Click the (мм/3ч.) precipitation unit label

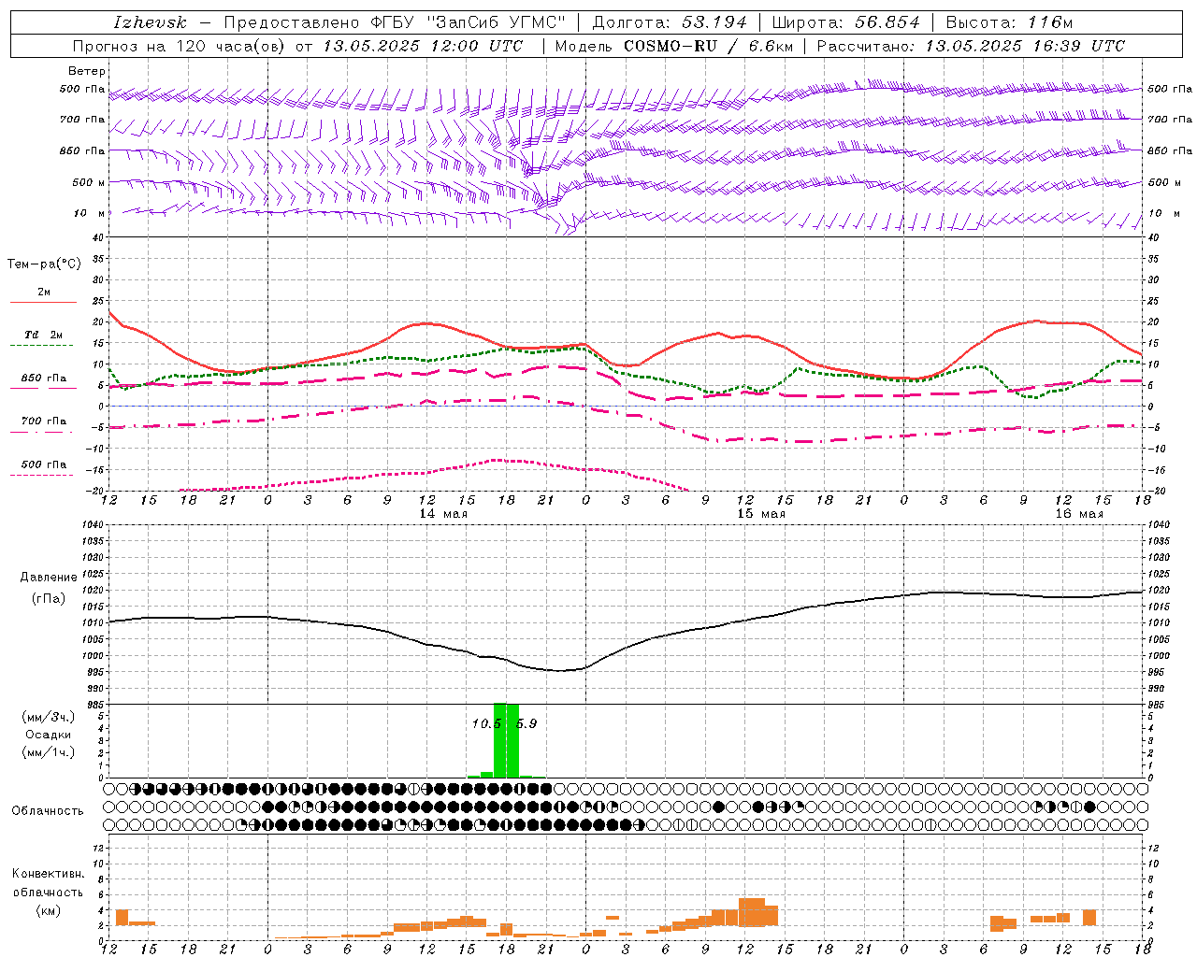tap(49, 718)
